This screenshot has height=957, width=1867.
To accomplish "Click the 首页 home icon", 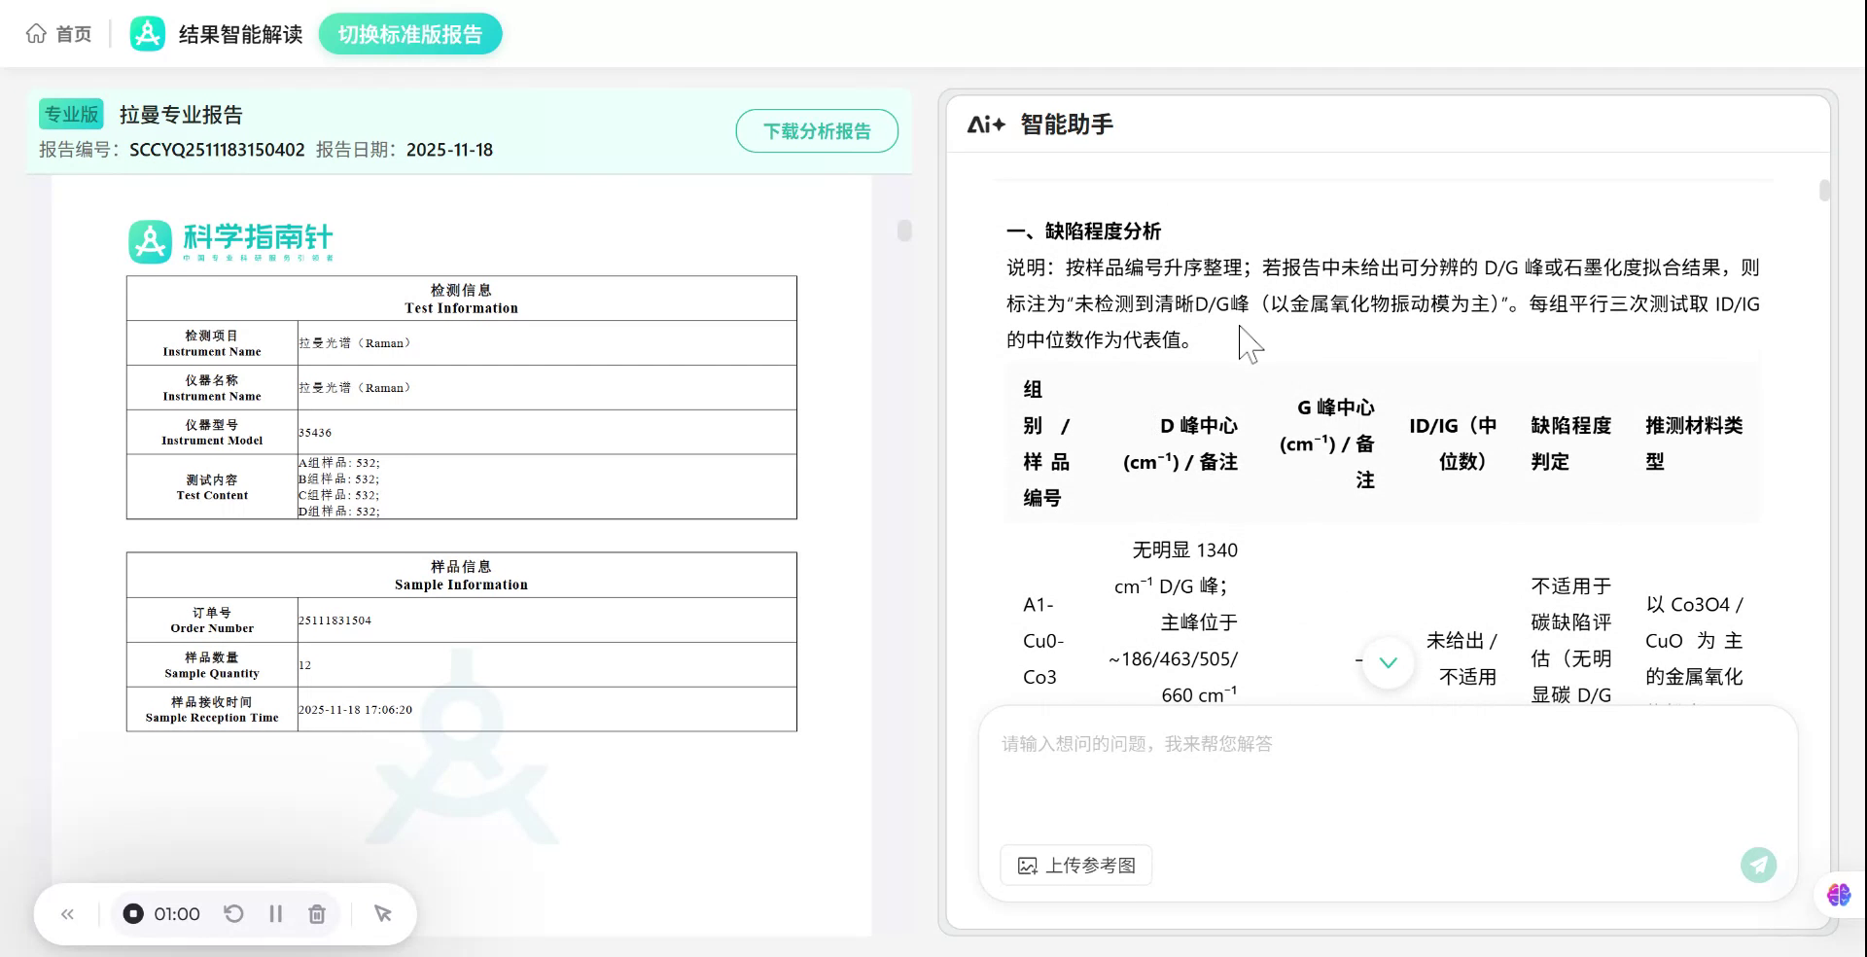I will pyautogui.click(x=36, y=32).
